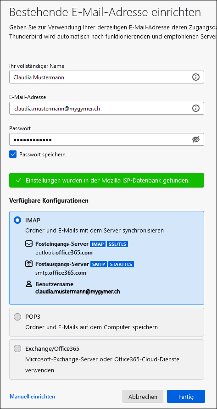Click the Postausgangs-Server outbox icon
Image resolution: width=217 pixels, height=409 pixels.
(x=28, y=264)
